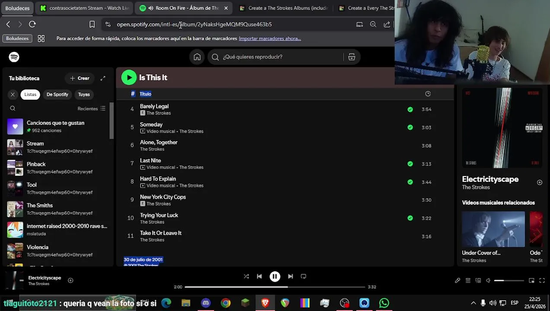Expand Tu biblioteca with the arrows icon
550x311 pixels.
[103, 78]
